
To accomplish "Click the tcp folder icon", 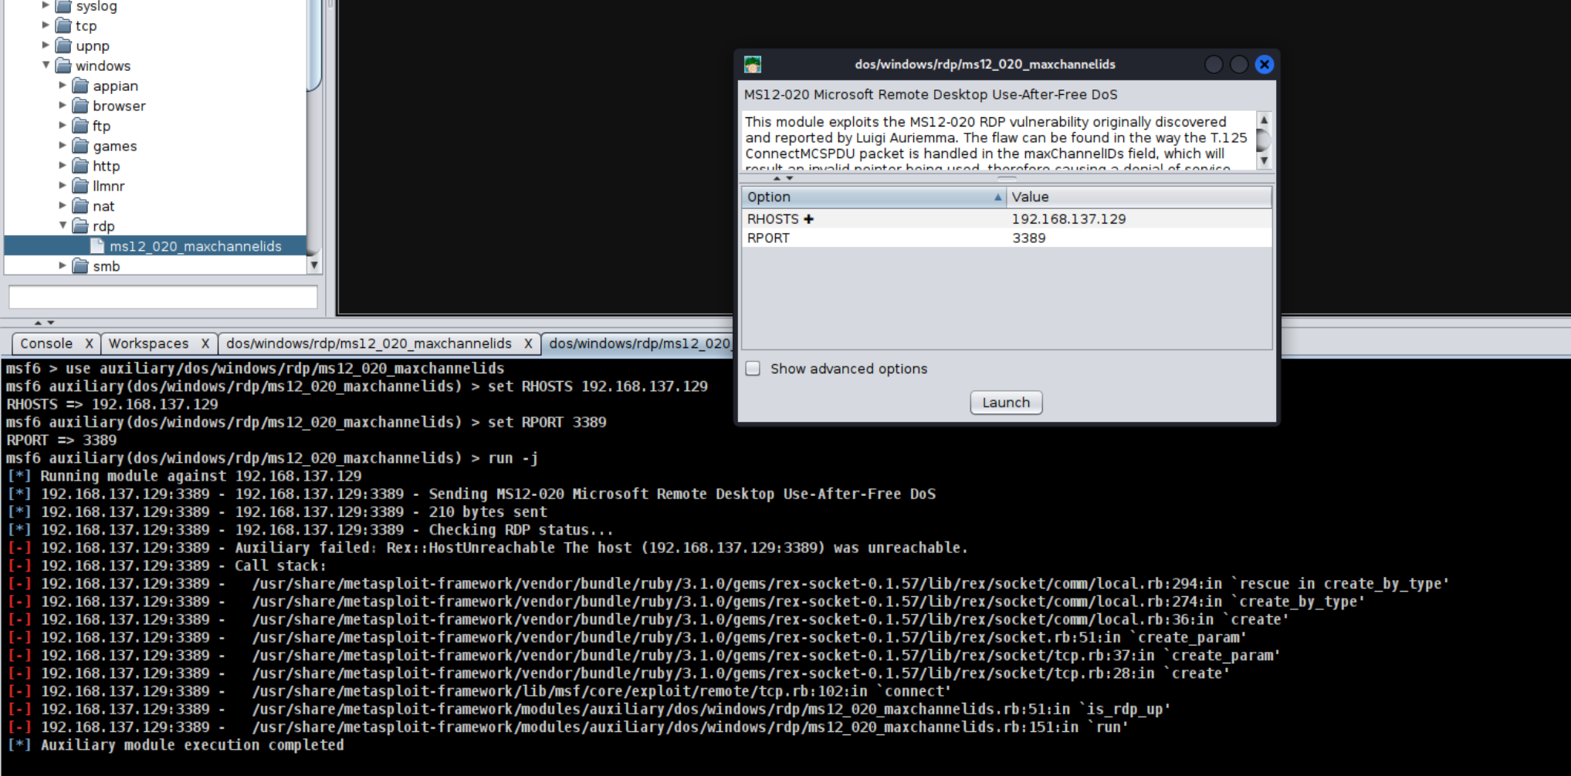I will [x=63, y=25].
